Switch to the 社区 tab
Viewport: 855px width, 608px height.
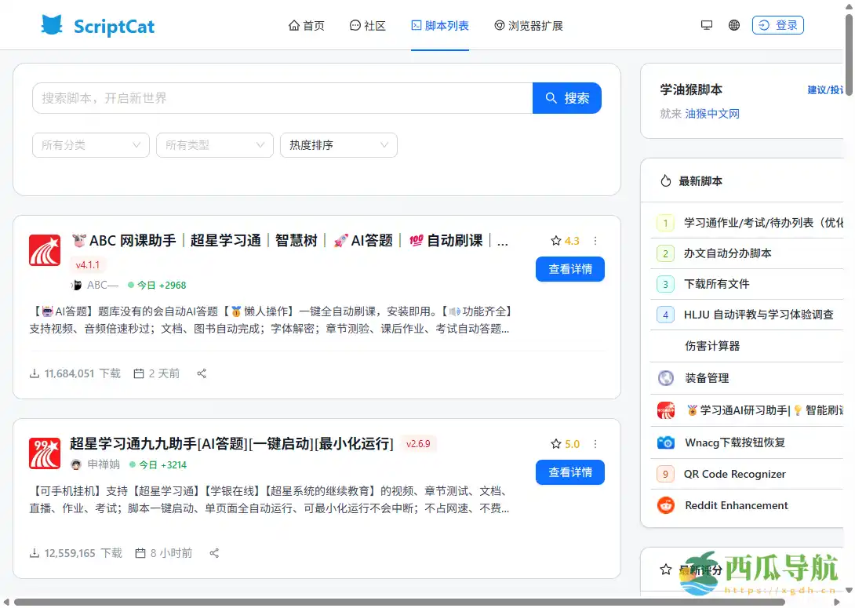pos(368,24)
